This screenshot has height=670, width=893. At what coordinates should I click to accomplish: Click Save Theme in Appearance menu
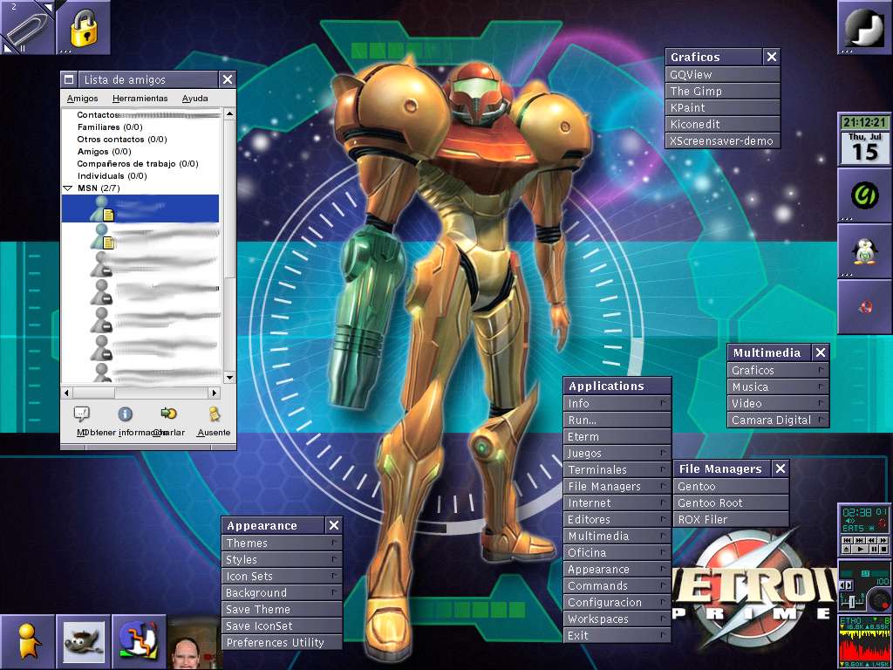[282, 609]
